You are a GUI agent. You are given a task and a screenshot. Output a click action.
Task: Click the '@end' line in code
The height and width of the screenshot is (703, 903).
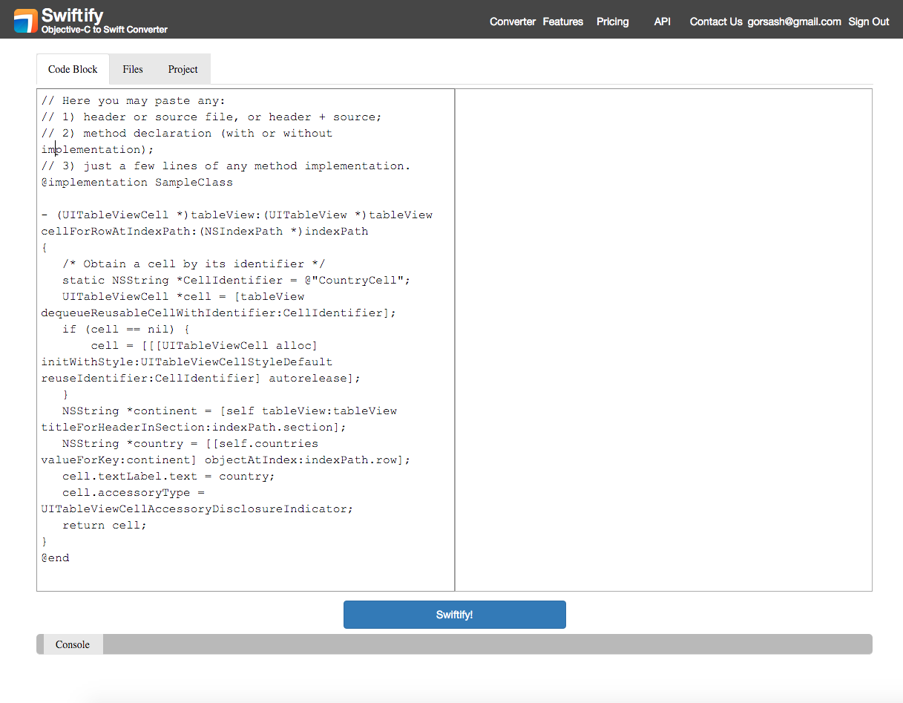coord(56,558)
